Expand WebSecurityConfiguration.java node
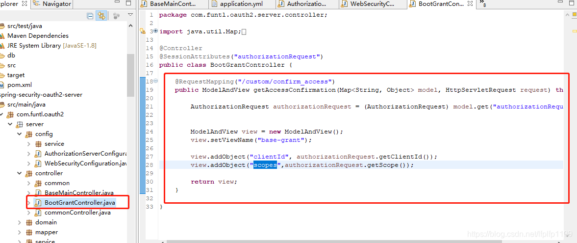The width and height of the screenshot is (577, 243). 29,163
